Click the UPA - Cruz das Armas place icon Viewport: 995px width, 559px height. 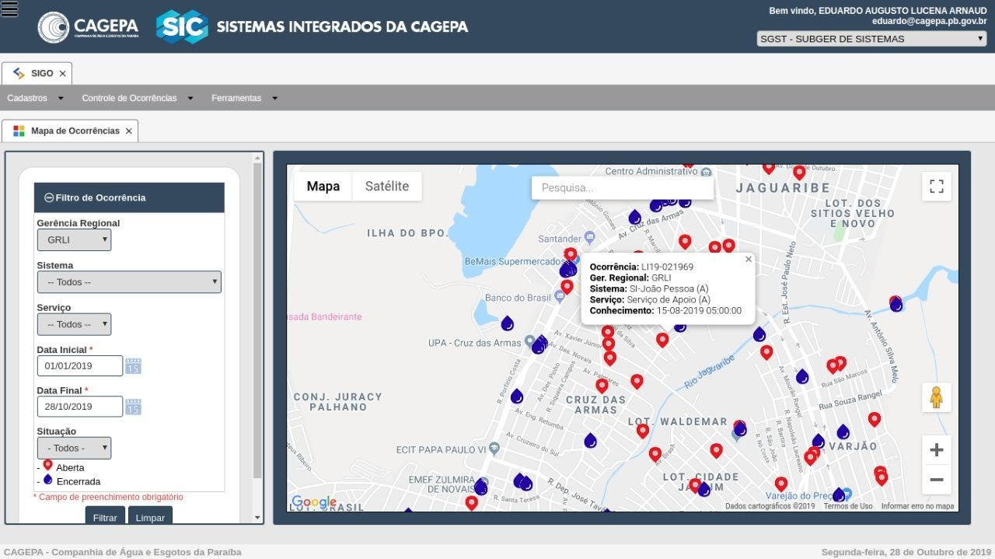click(529, 341)
